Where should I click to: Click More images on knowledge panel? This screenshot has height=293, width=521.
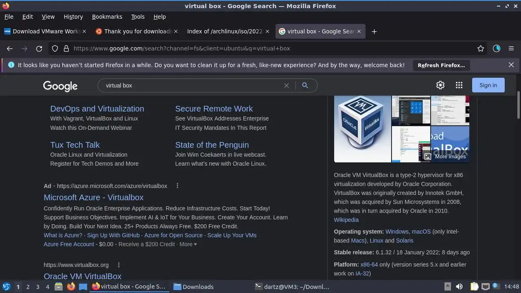(x=445, y=157)
